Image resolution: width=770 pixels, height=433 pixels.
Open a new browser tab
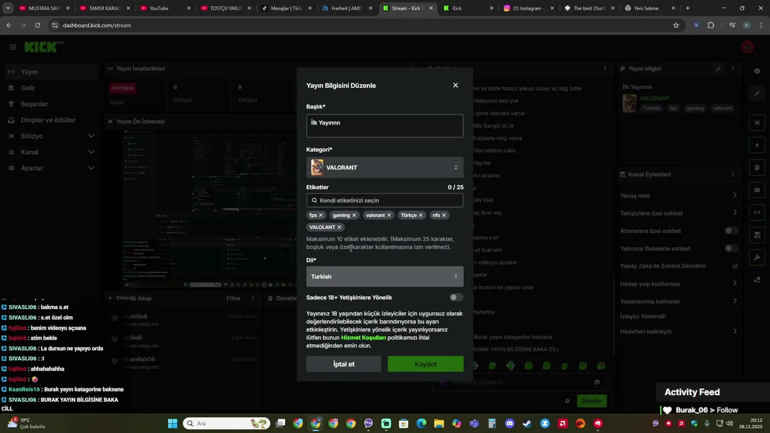[x=688, y=8]
